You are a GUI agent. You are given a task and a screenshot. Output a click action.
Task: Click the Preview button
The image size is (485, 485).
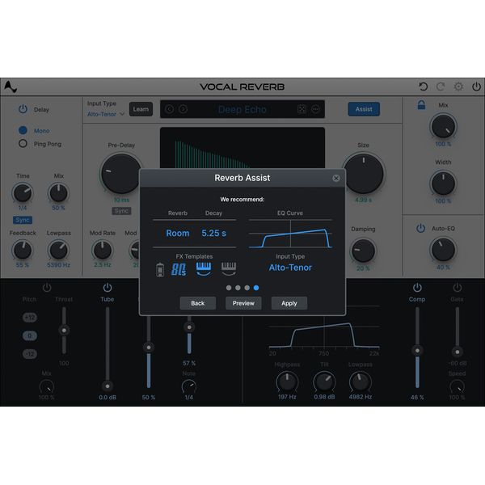click(243, 303)
